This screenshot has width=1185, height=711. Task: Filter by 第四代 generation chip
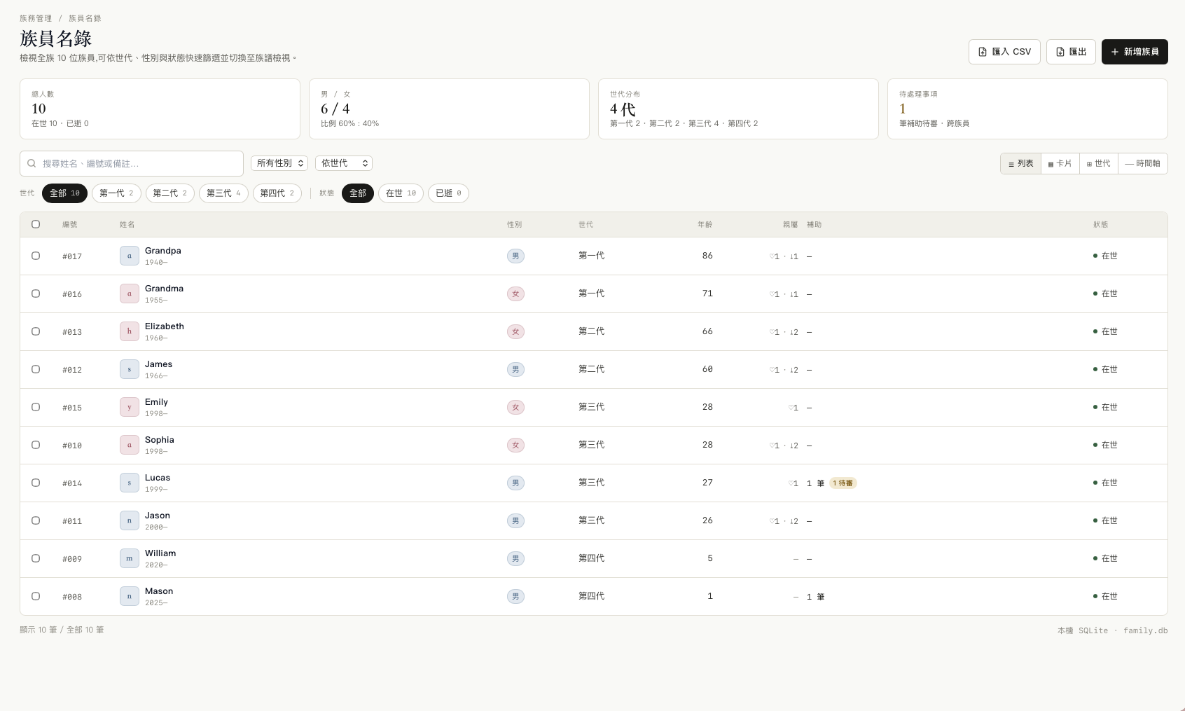tap(277, 193)
